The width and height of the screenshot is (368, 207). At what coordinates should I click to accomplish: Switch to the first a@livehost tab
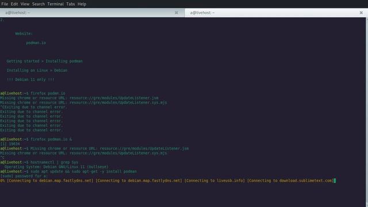tap(93, 13)
